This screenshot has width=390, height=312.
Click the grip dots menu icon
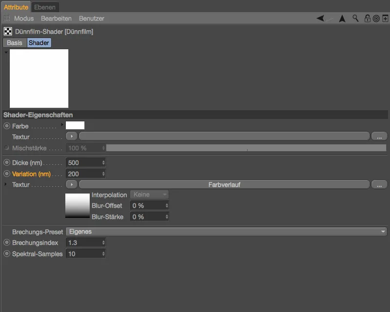[x=7, y=18]
